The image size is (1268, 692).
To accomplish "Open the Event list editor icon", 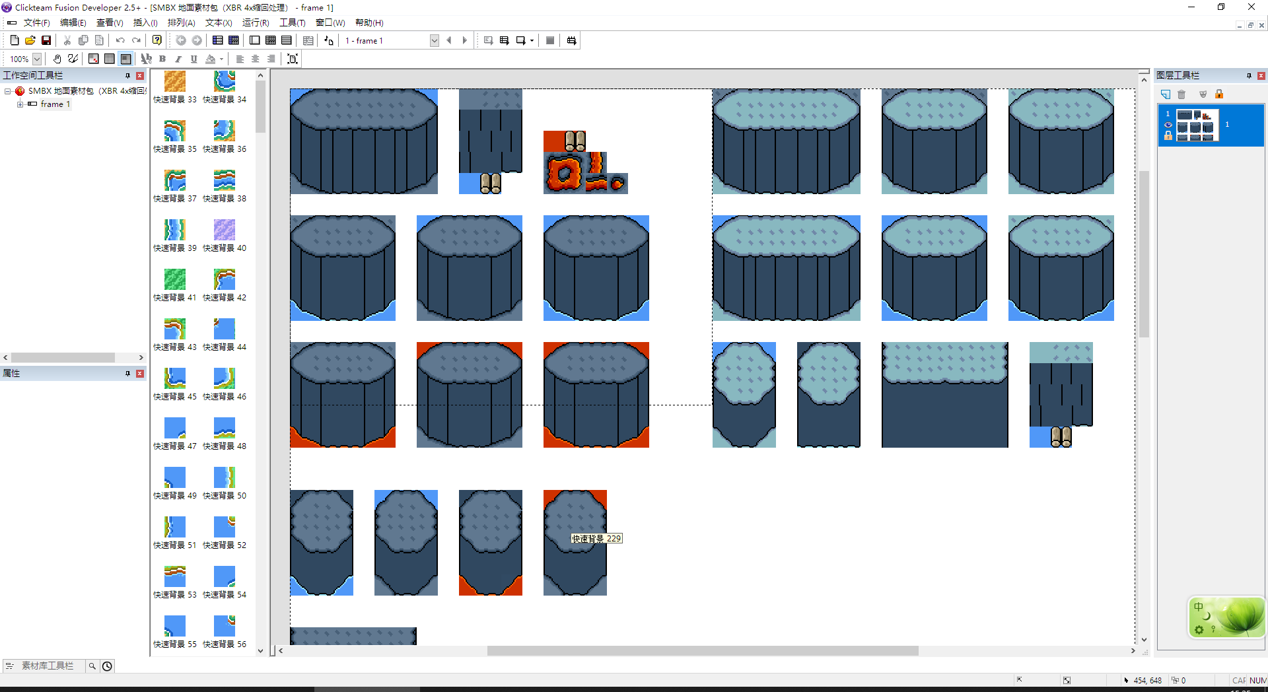I will pyautogui.click(x=287, y=40).
